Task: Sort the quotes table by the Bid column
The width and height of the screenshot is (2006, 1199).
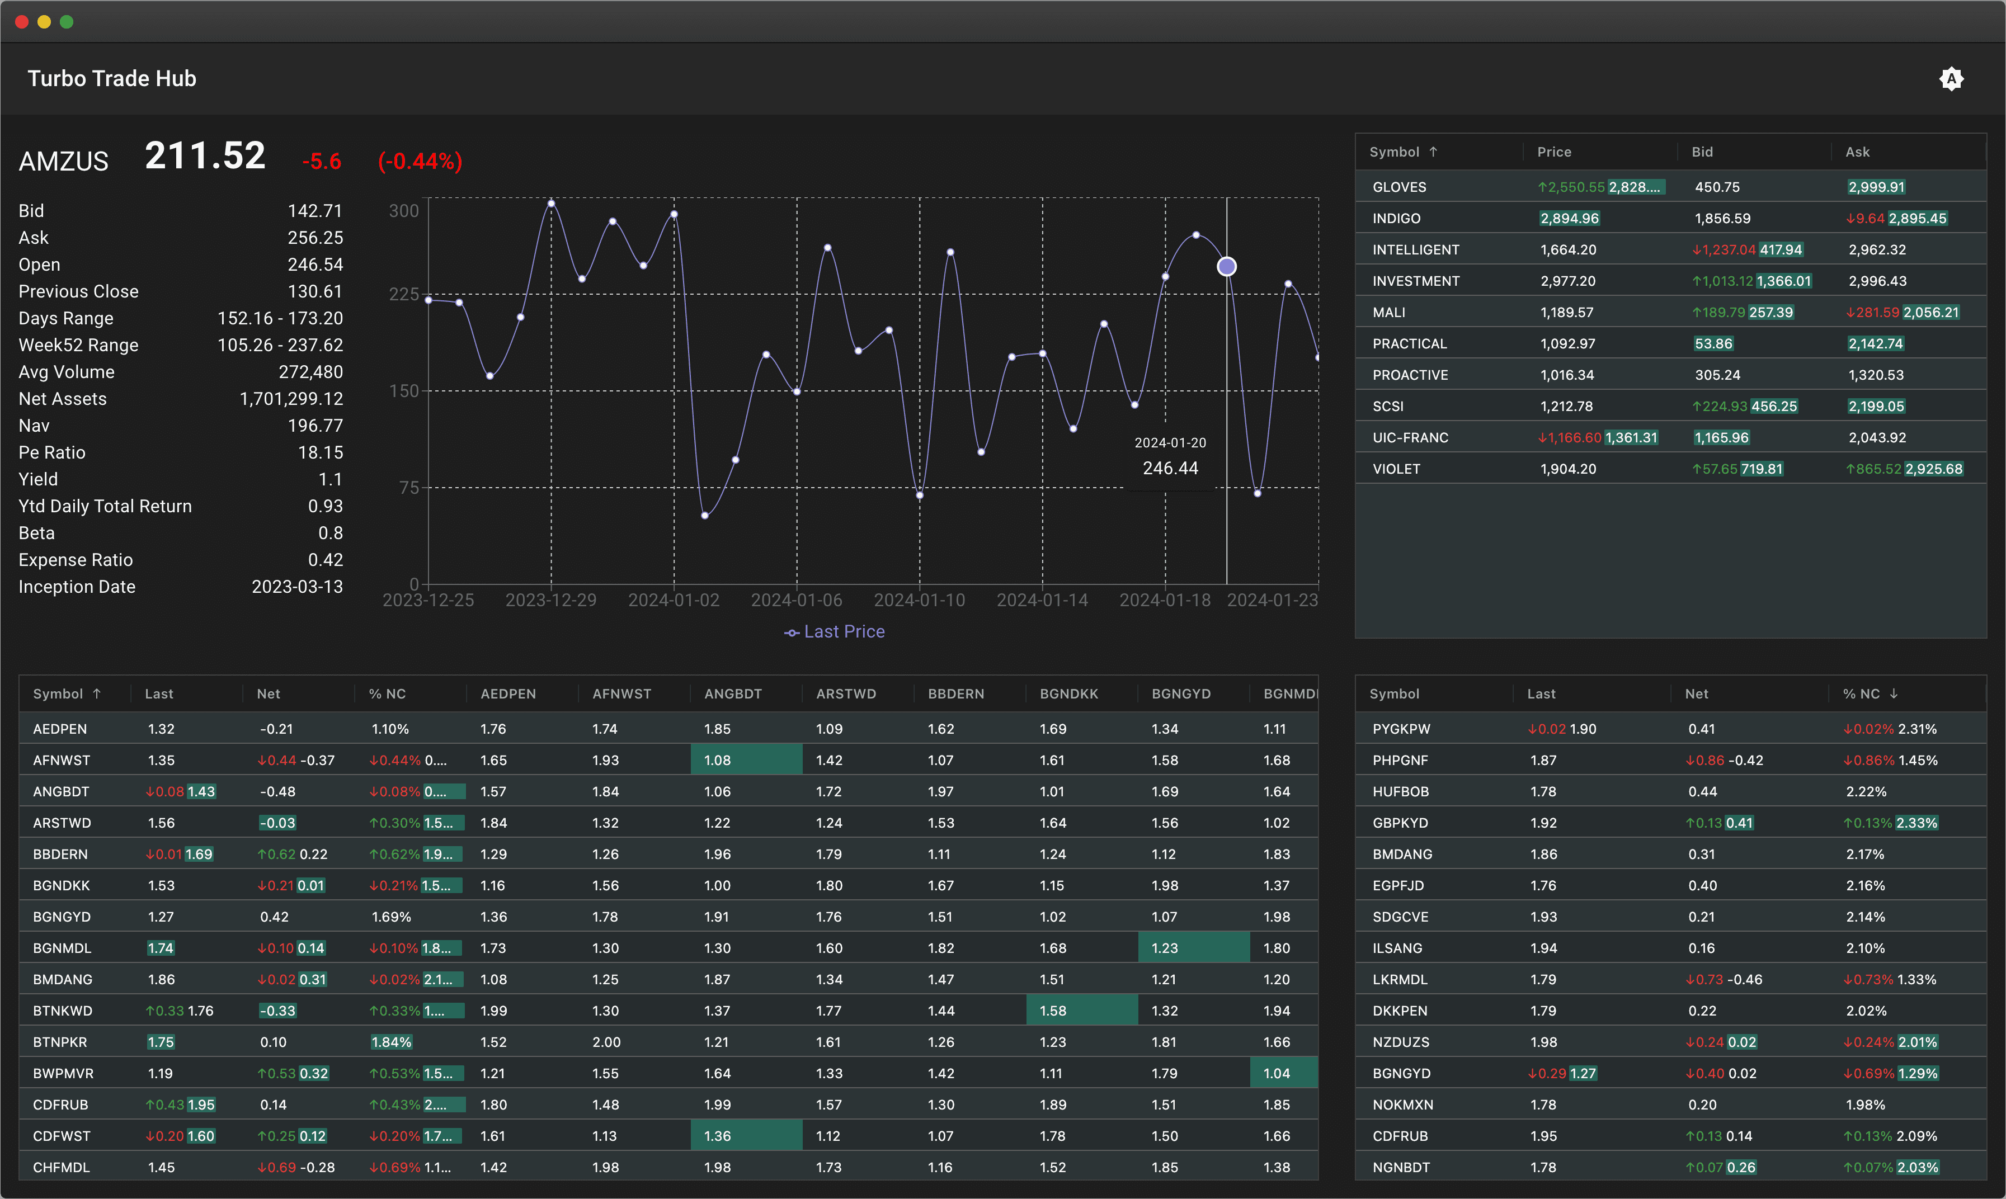Action: (x=1701, y=151)
